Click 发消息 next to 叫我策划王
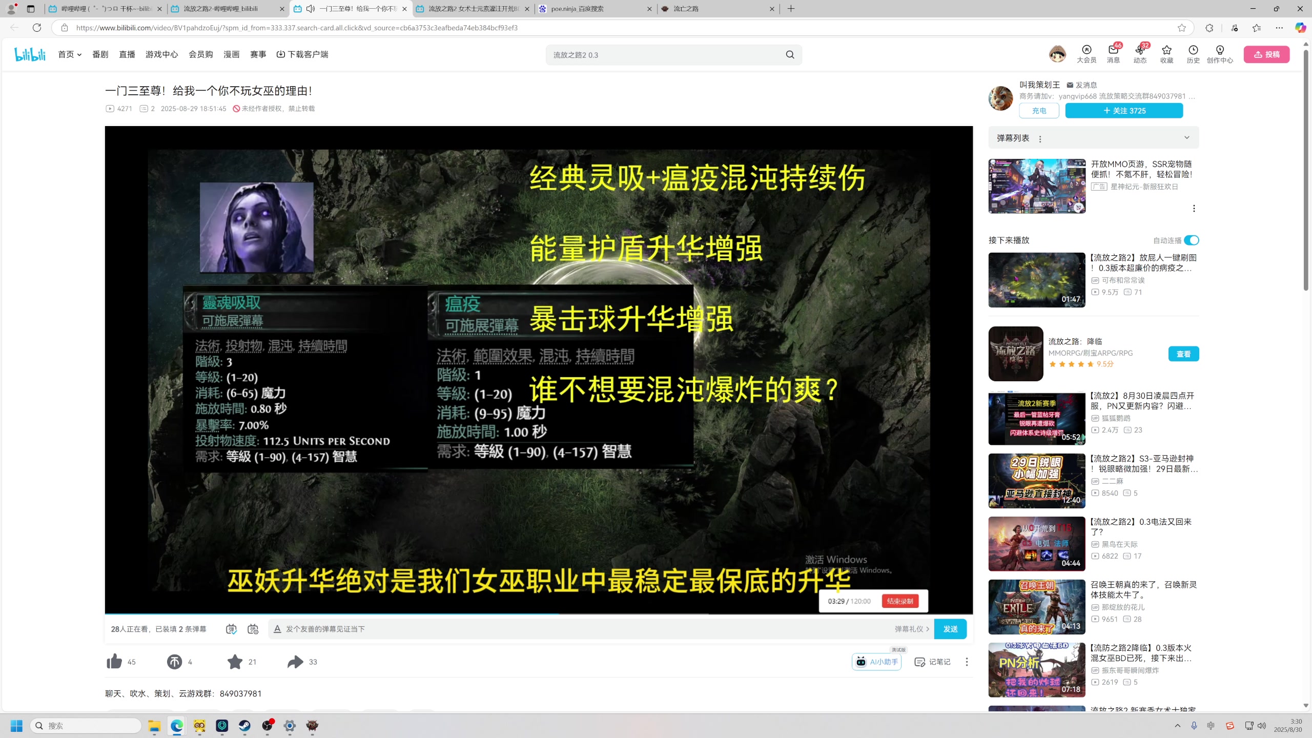 pos(1082,85)
